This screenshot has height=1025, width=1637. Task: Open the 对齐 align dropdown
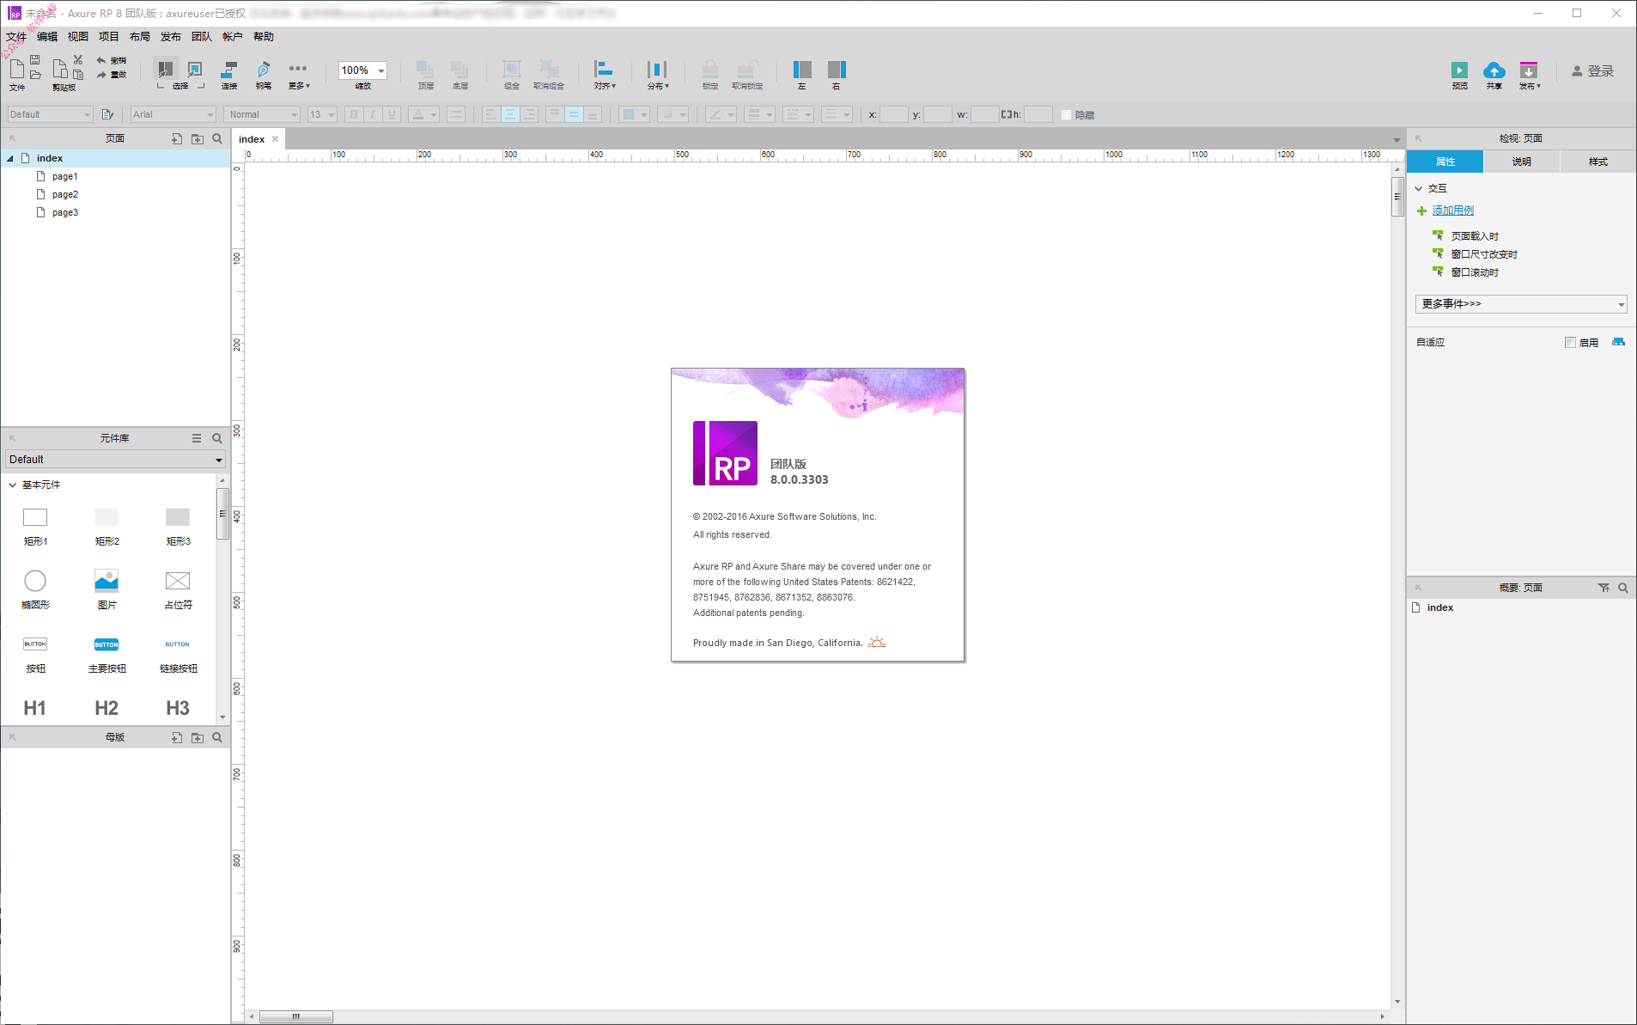[x=605, y=74]
